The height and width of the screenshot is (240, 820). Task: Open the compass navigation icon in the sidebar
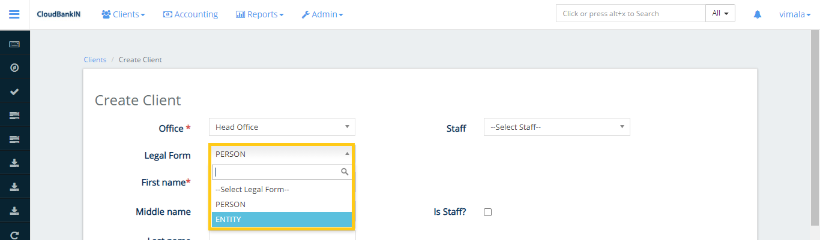point(14,68)
